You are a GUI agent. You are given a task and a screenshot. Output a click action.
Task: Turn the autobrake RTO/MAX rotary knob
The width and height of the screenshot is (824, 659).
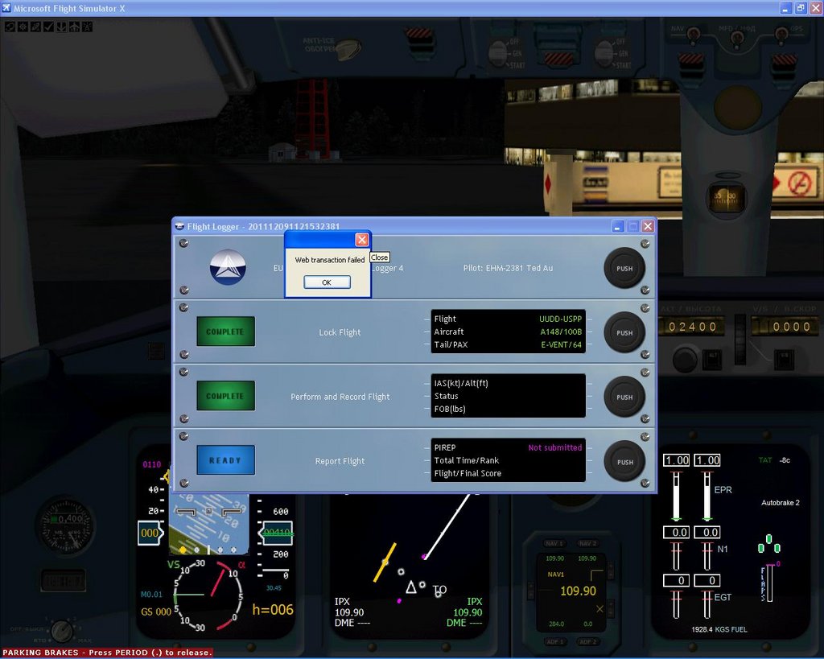[62, 631]
